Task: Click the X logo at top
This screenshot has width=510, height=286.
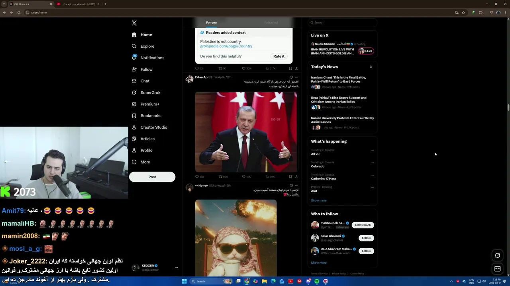Action: pyautogui.click(x=134, y=23)
